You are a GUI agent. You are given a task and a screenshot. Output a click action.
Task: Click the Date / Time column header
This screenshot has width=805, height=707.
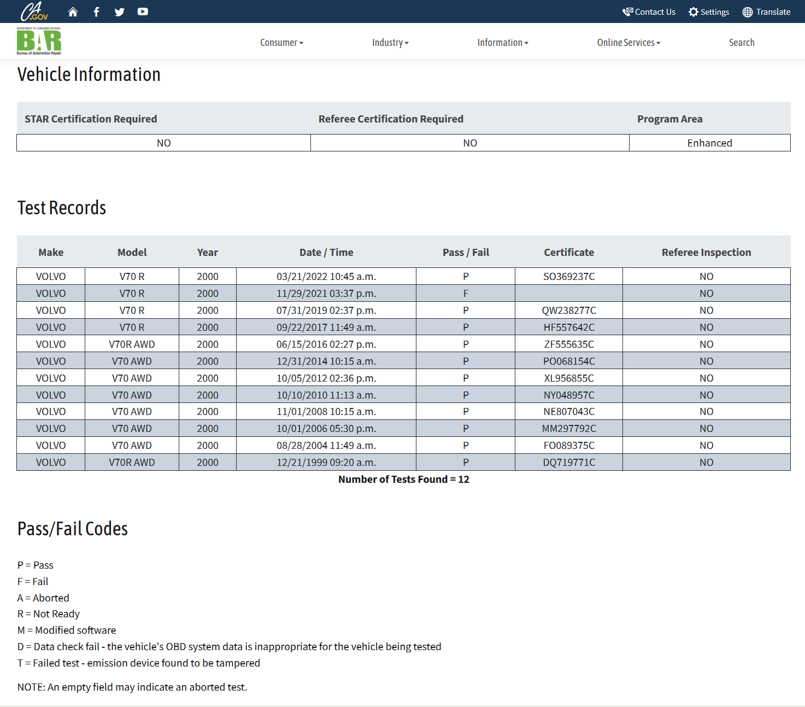tap(326, 253)
